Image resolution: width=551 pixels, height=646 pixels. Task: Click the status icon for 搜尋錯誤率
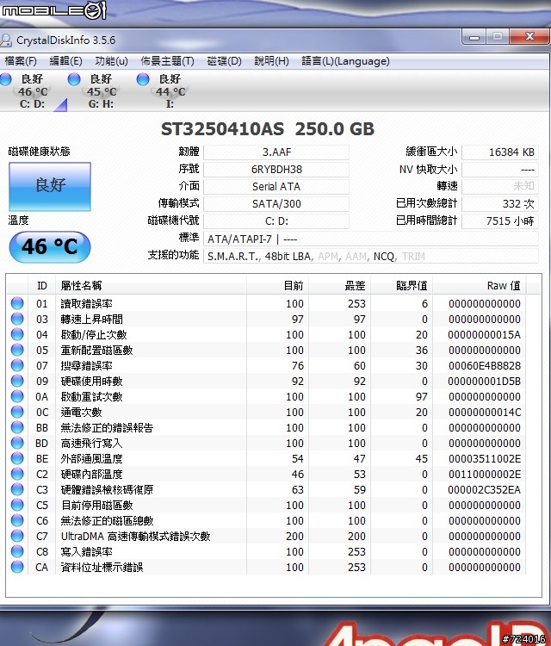coord(17,365)
